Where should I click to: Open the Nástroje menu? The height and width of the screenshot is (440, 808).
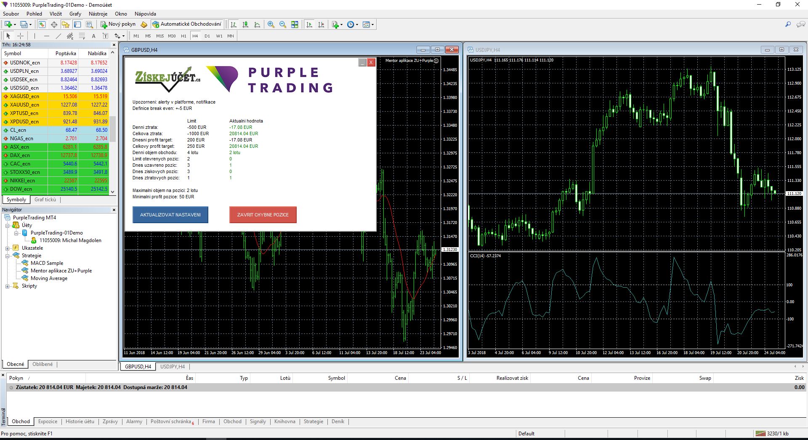point(98,13)
